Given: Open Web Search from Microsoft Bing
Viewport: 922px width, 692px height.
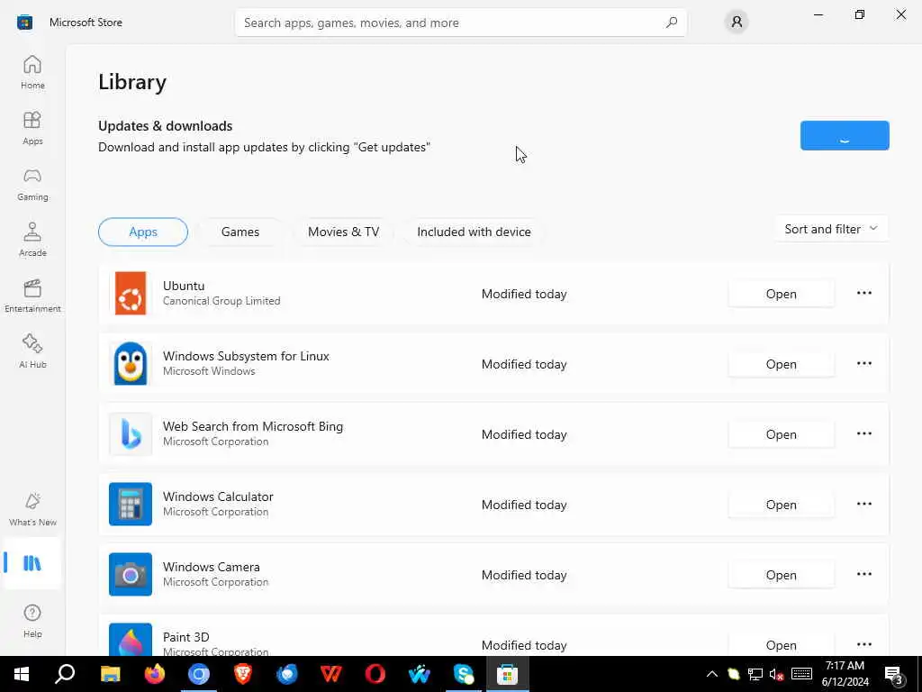Looking at the screenshot, I should [781, 434].
